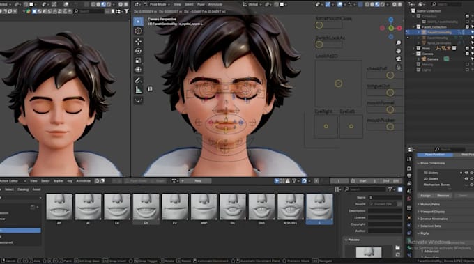Image resolution: width=474 pixels, height=264 pixels.
Task: Click the preview folder icon in asset details
Action: tap(397, 248)
